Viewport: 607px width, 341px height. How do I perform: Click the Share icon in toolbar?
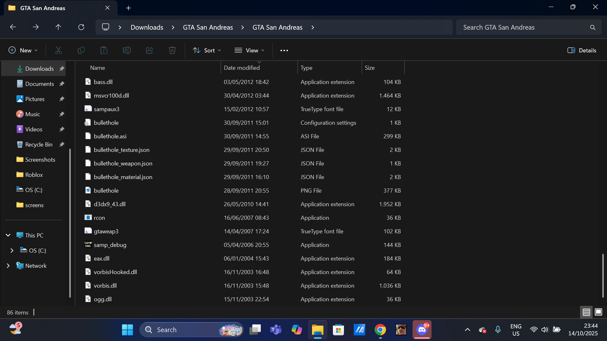tap(149, 50)
